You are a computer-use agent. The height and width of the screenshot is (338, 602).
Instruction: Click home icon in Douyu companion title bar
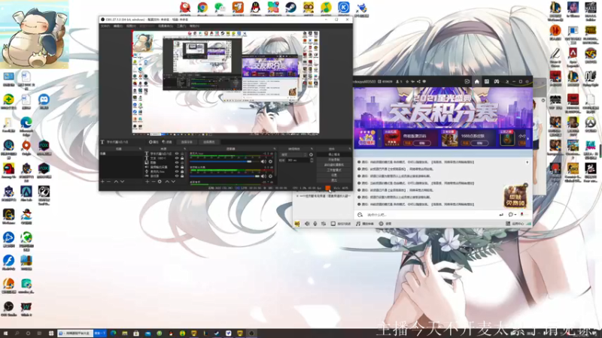point(477,82)
